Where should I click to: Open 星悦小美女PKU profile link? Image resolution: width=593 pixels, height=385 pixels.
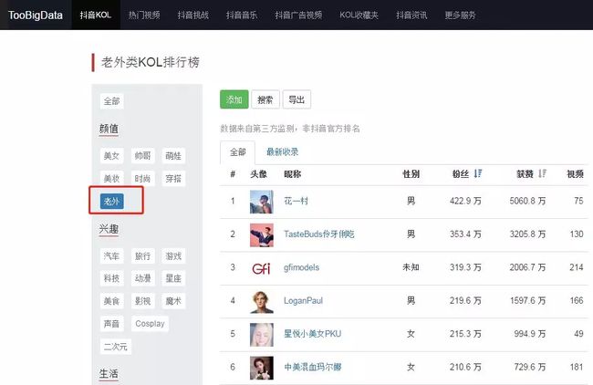(x=312, y=334)
